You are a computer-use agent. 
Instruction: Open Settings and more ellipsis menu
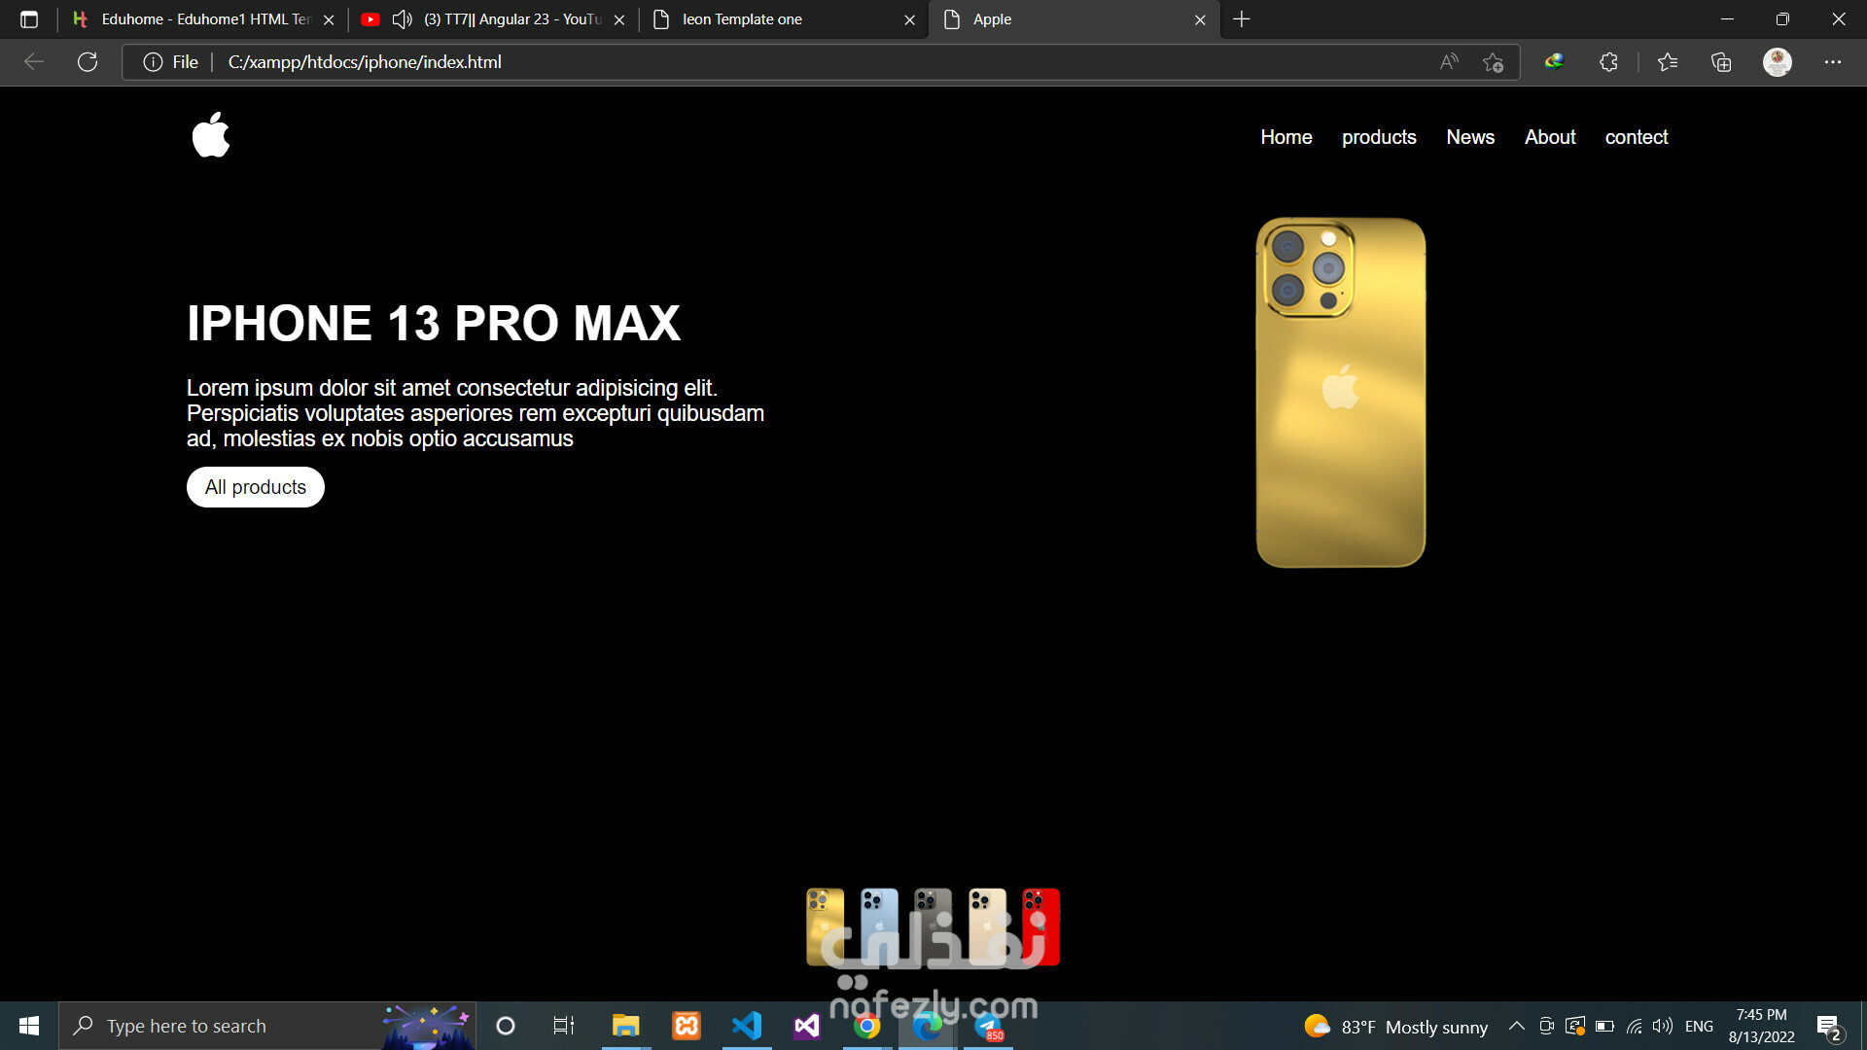click(1833, 62)
